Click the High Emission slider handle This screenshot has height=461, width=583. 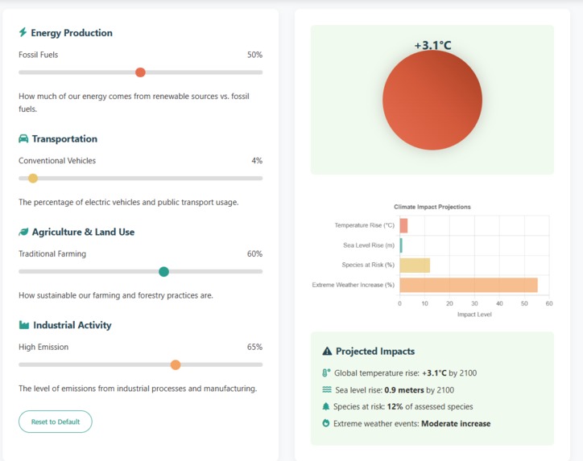click(x=176, y=364)
